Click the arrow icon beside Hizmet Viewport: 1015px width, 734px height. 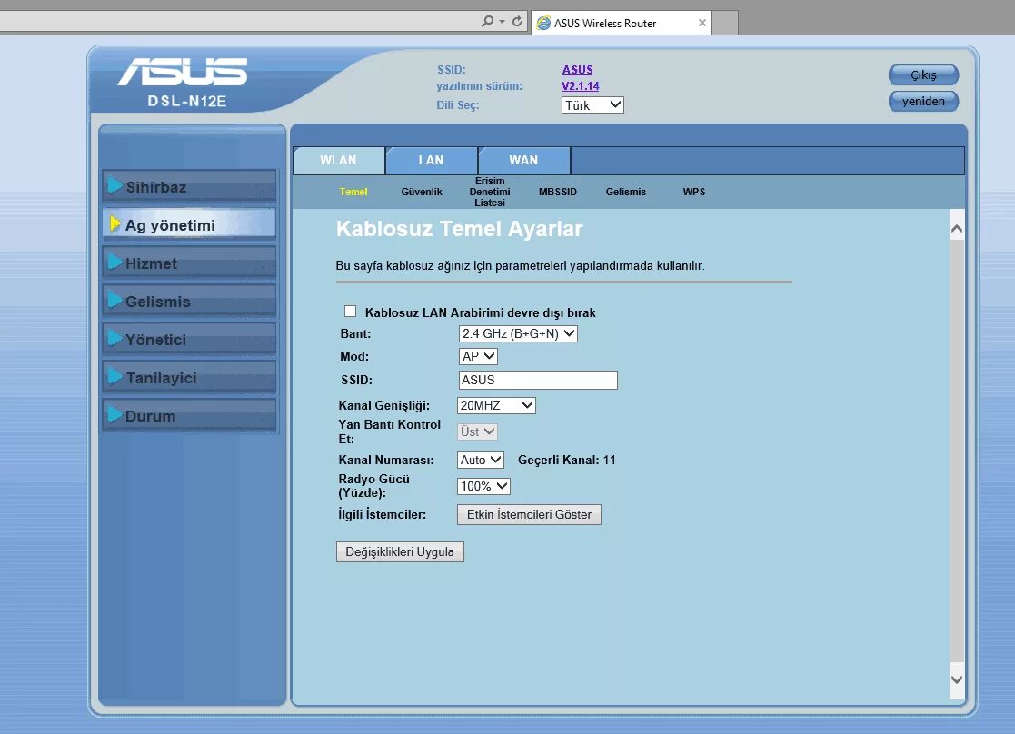[114, 263]
